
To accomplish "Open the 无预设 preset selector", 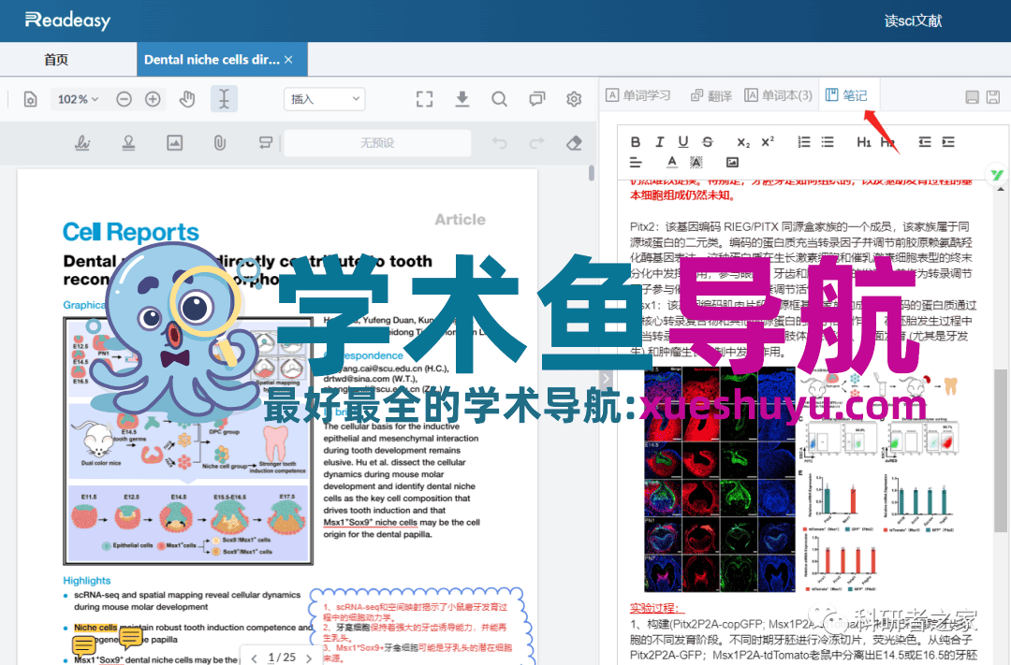I will tap(379, 140).
